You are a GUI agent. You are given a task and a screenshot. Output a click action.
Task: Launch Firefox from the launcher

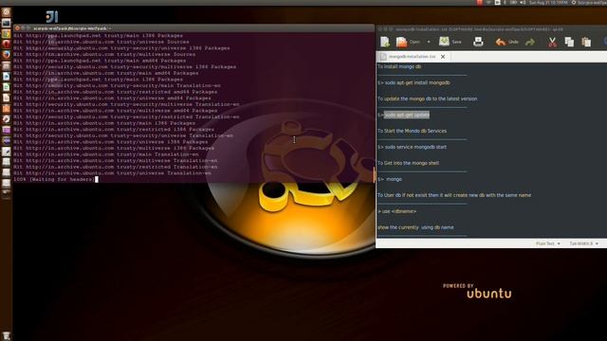pyautogui.click(x=7, y=55)
